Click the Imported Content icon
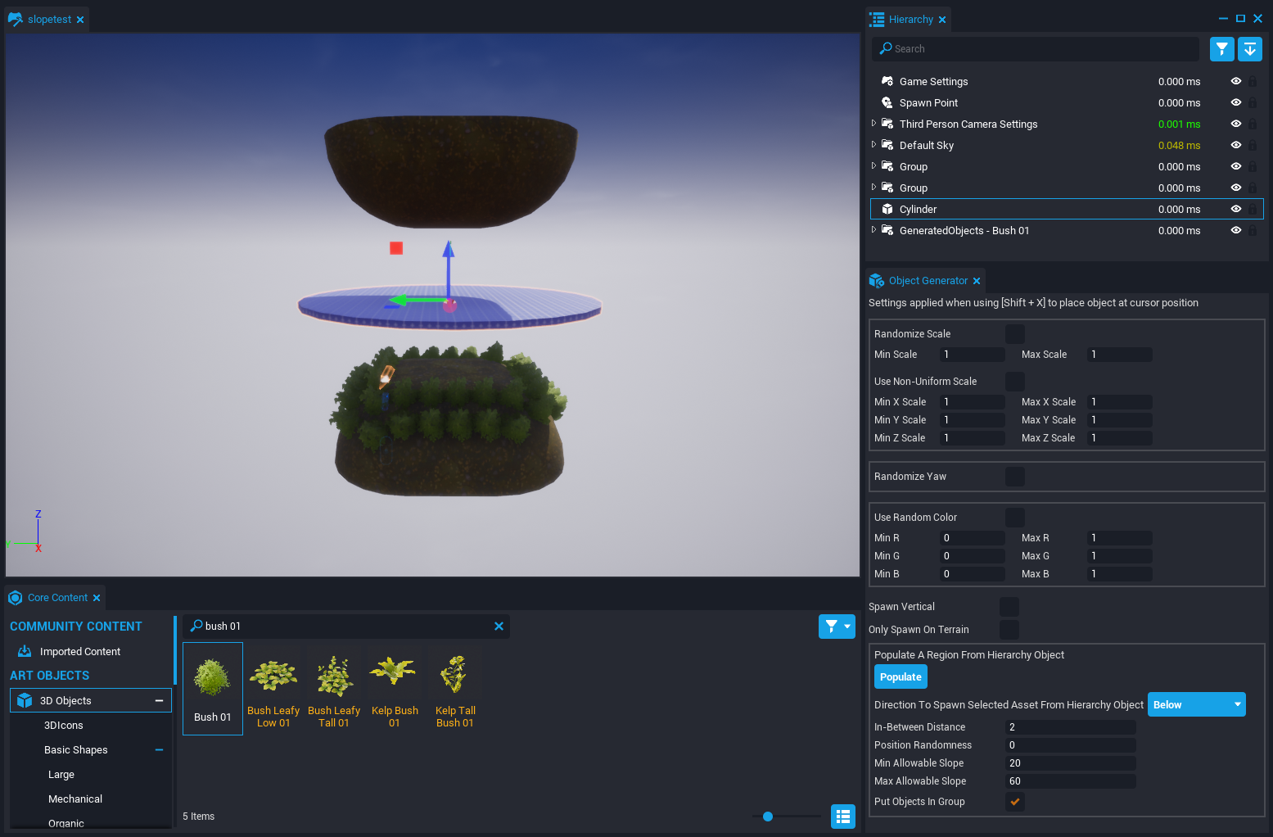Screen dimensions: 1273x837 coord(25,651)
